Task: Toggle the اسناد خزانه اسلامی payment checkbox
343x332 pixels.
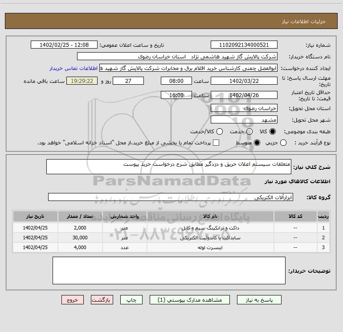Action: [216, 143]
